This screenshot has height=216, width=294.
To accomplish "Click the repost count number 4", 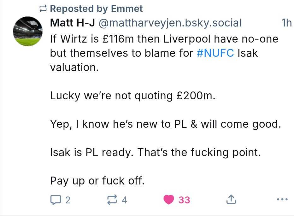I will [x=124, y=200].
